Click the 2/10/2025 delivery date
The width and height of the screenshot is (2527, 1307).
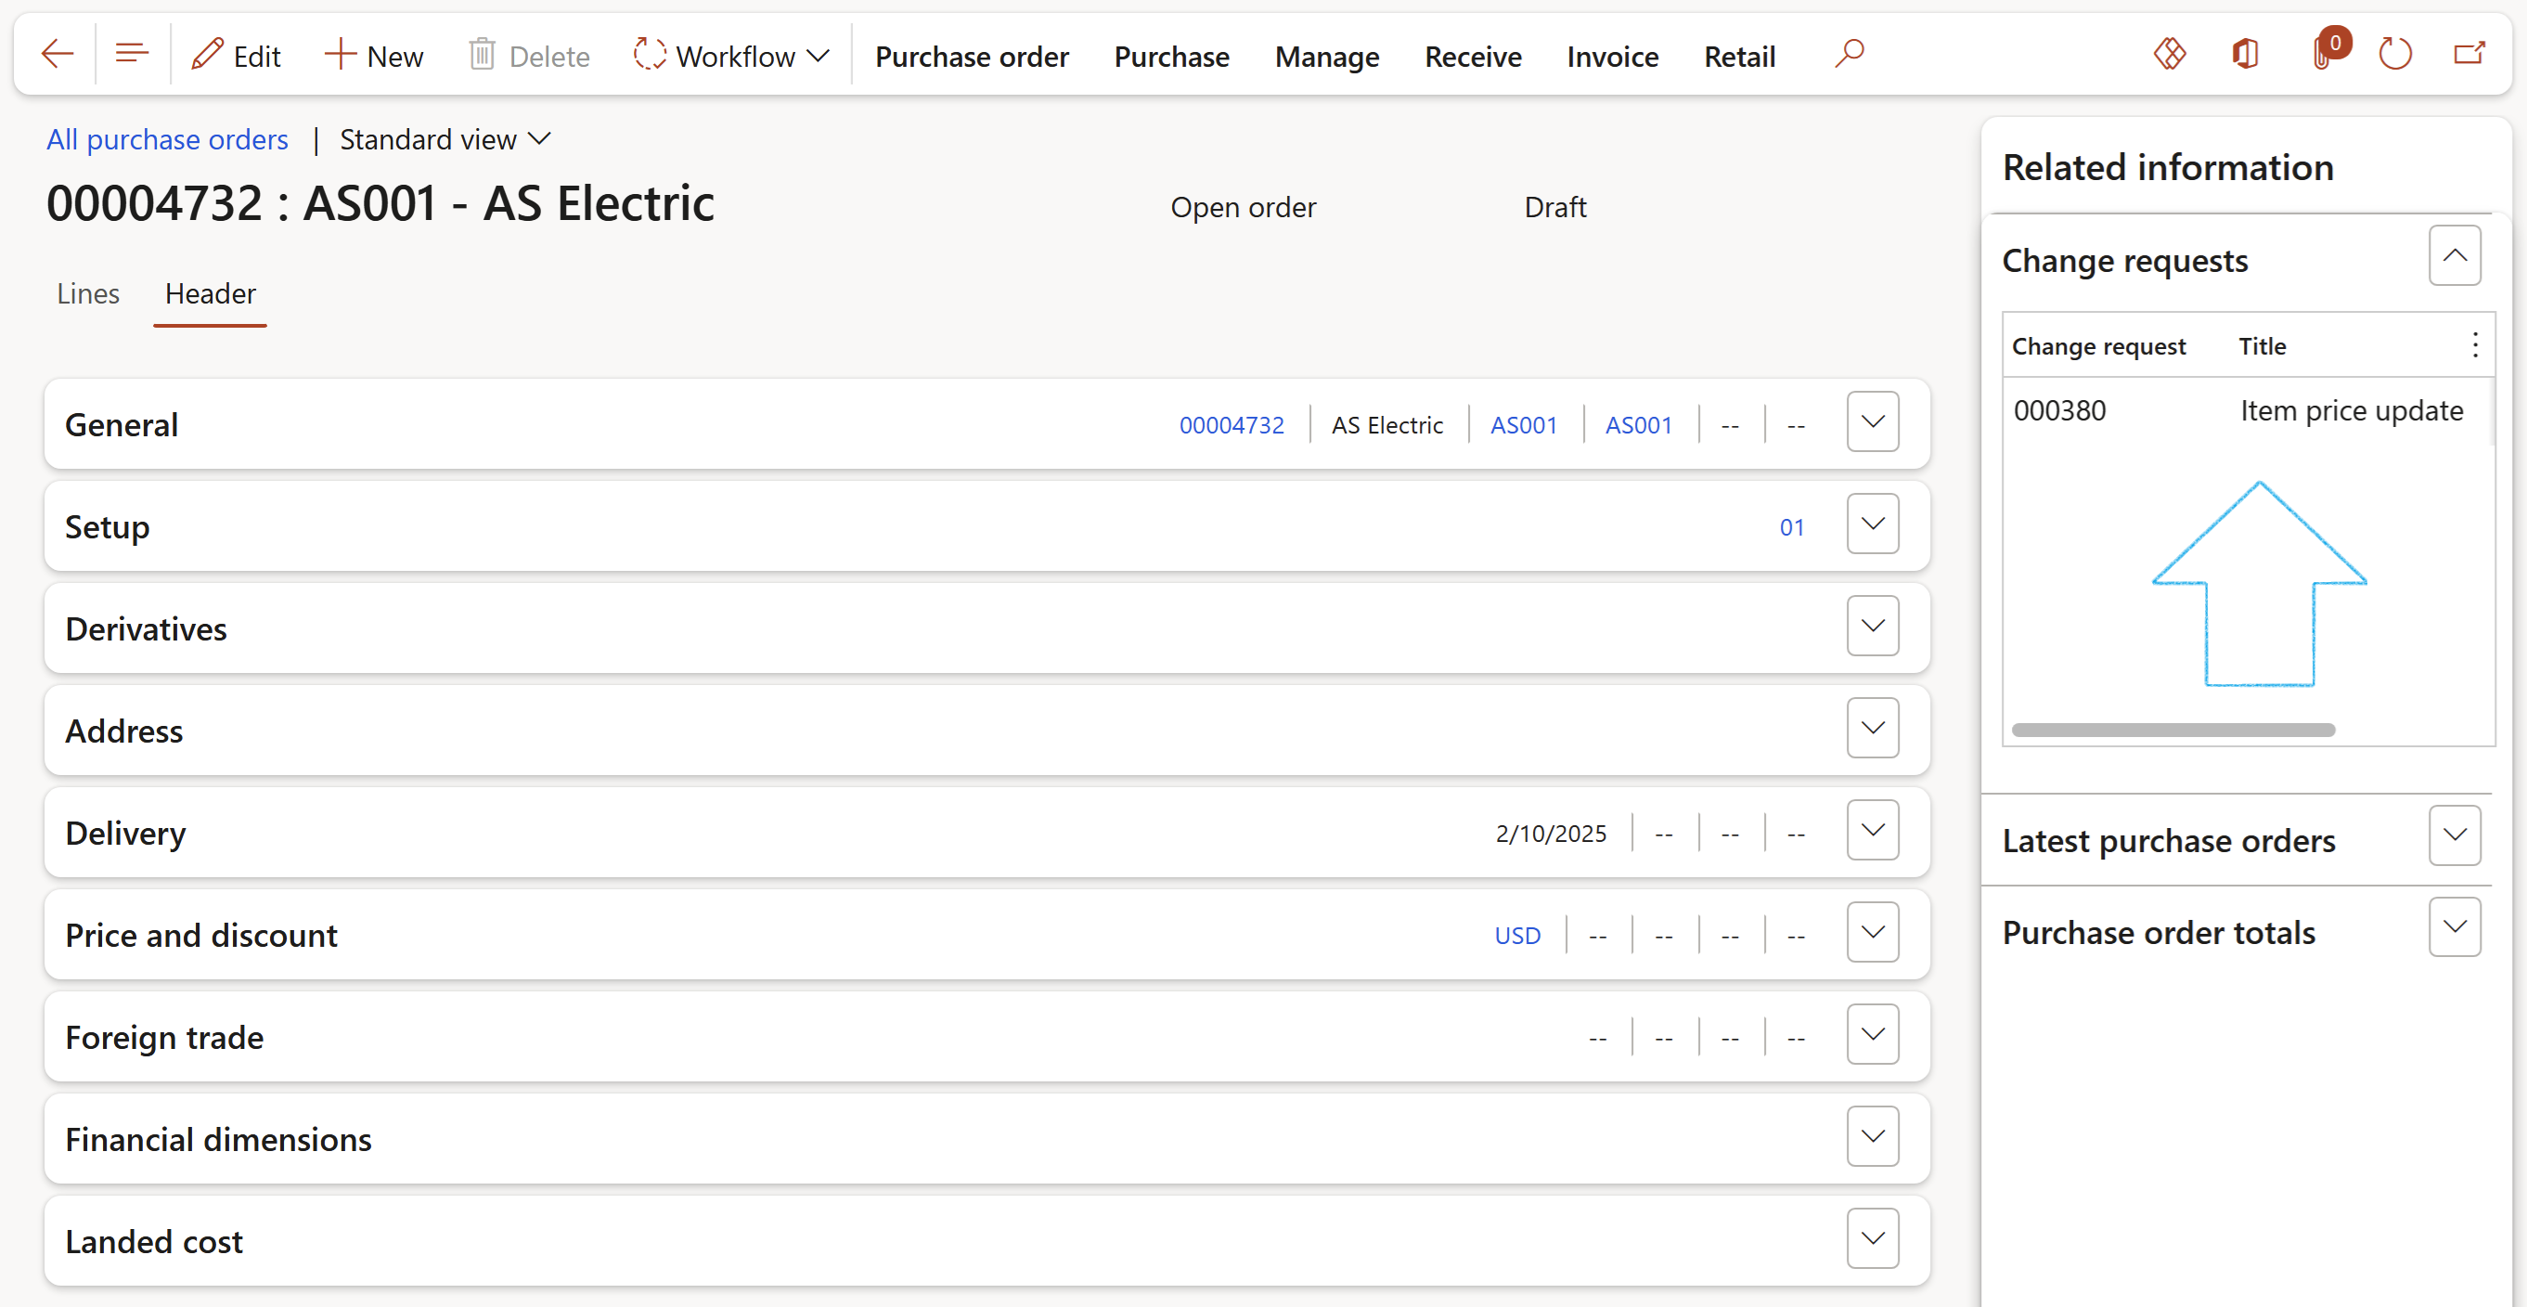pos(1551,833)
